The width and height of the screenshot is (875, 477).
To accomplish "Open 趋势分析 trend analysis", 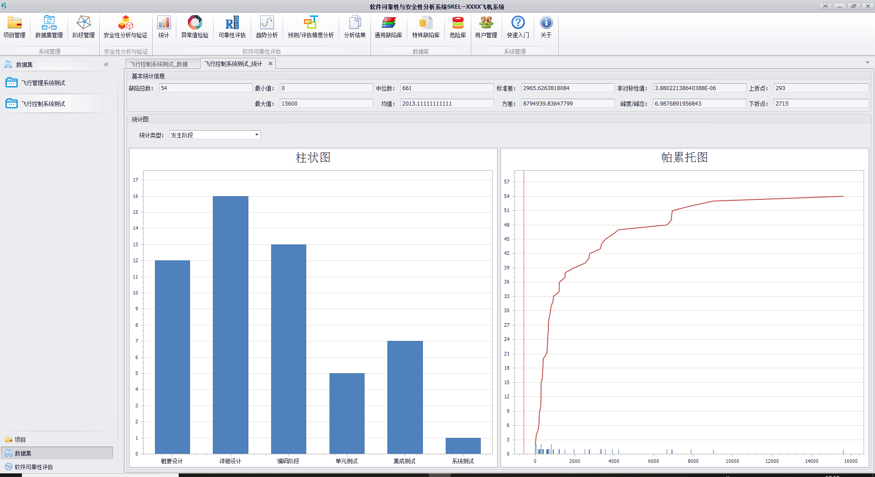I will click(x=267, y=27).
